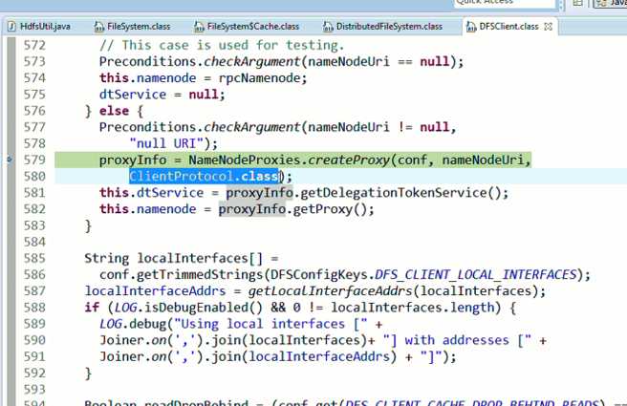This screenshot has height=406, width=627.
Task: Switch to DistributedFileSystem.class tab
Action: tap(382, 27)
